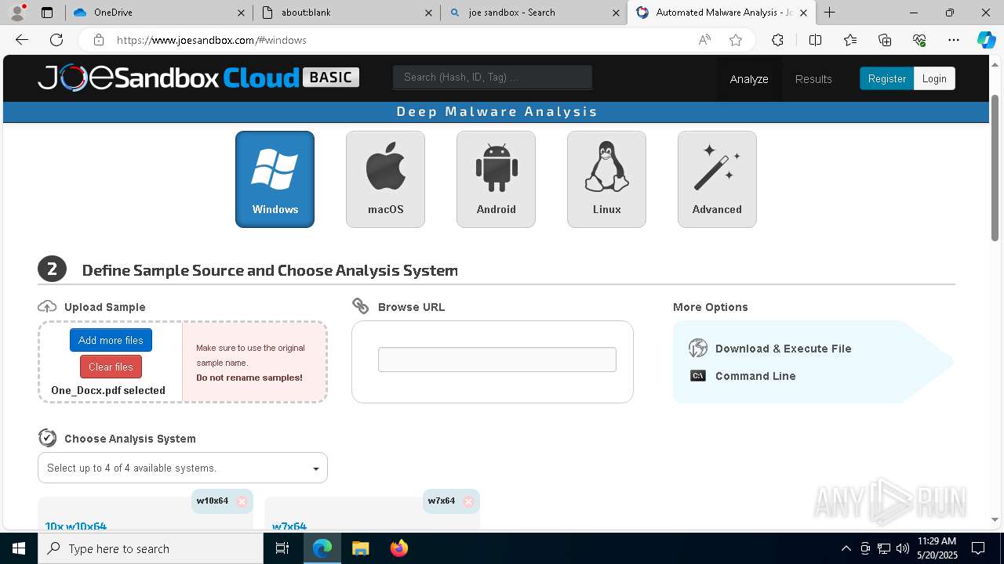Refresh the current page
Viewport: 1004px width, 564px height.
(56, 40)
